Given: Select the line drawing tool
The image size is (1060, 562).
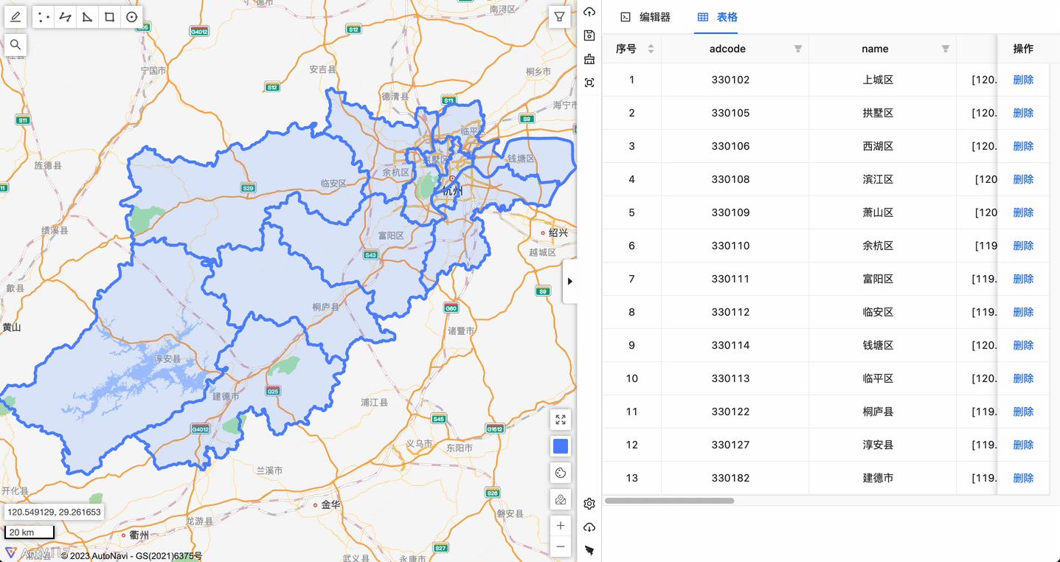Looking at the screenshot, I should click(x=64, y=16).
